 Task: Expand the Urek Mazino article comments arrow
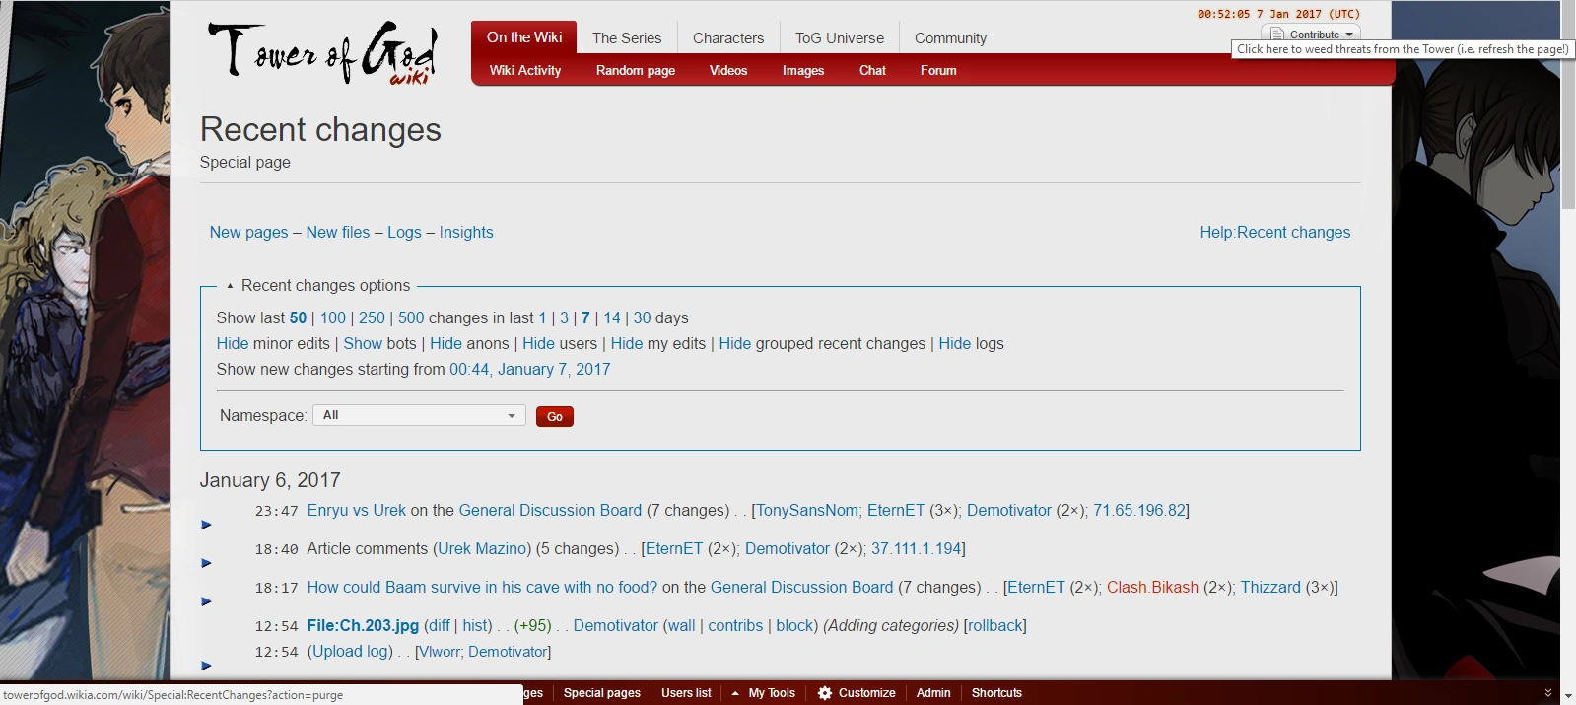click(206, 563)
